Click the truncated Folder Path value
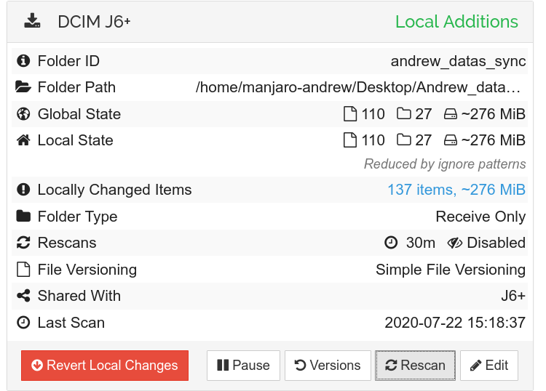This screenshot has width=546, height=391. (360, 87)
